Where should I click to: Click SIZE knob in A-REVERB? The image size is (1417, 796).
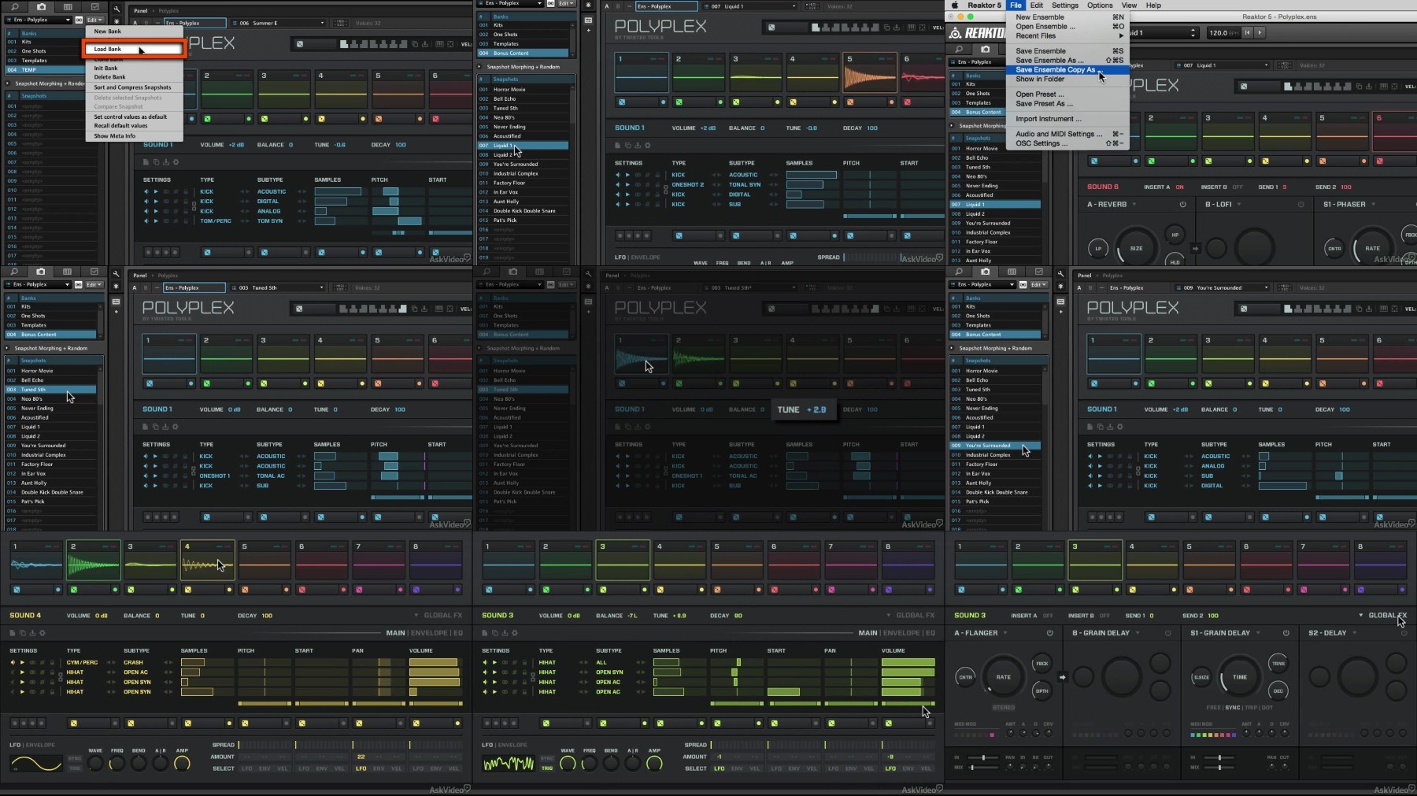(x=1136, y=249)
